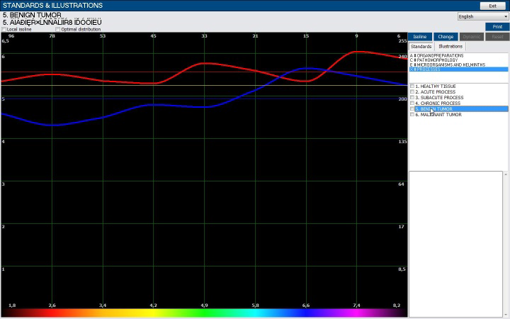510x319 pixels.
Task: Click the top axis value 33
Action: [x=204, y=36]
